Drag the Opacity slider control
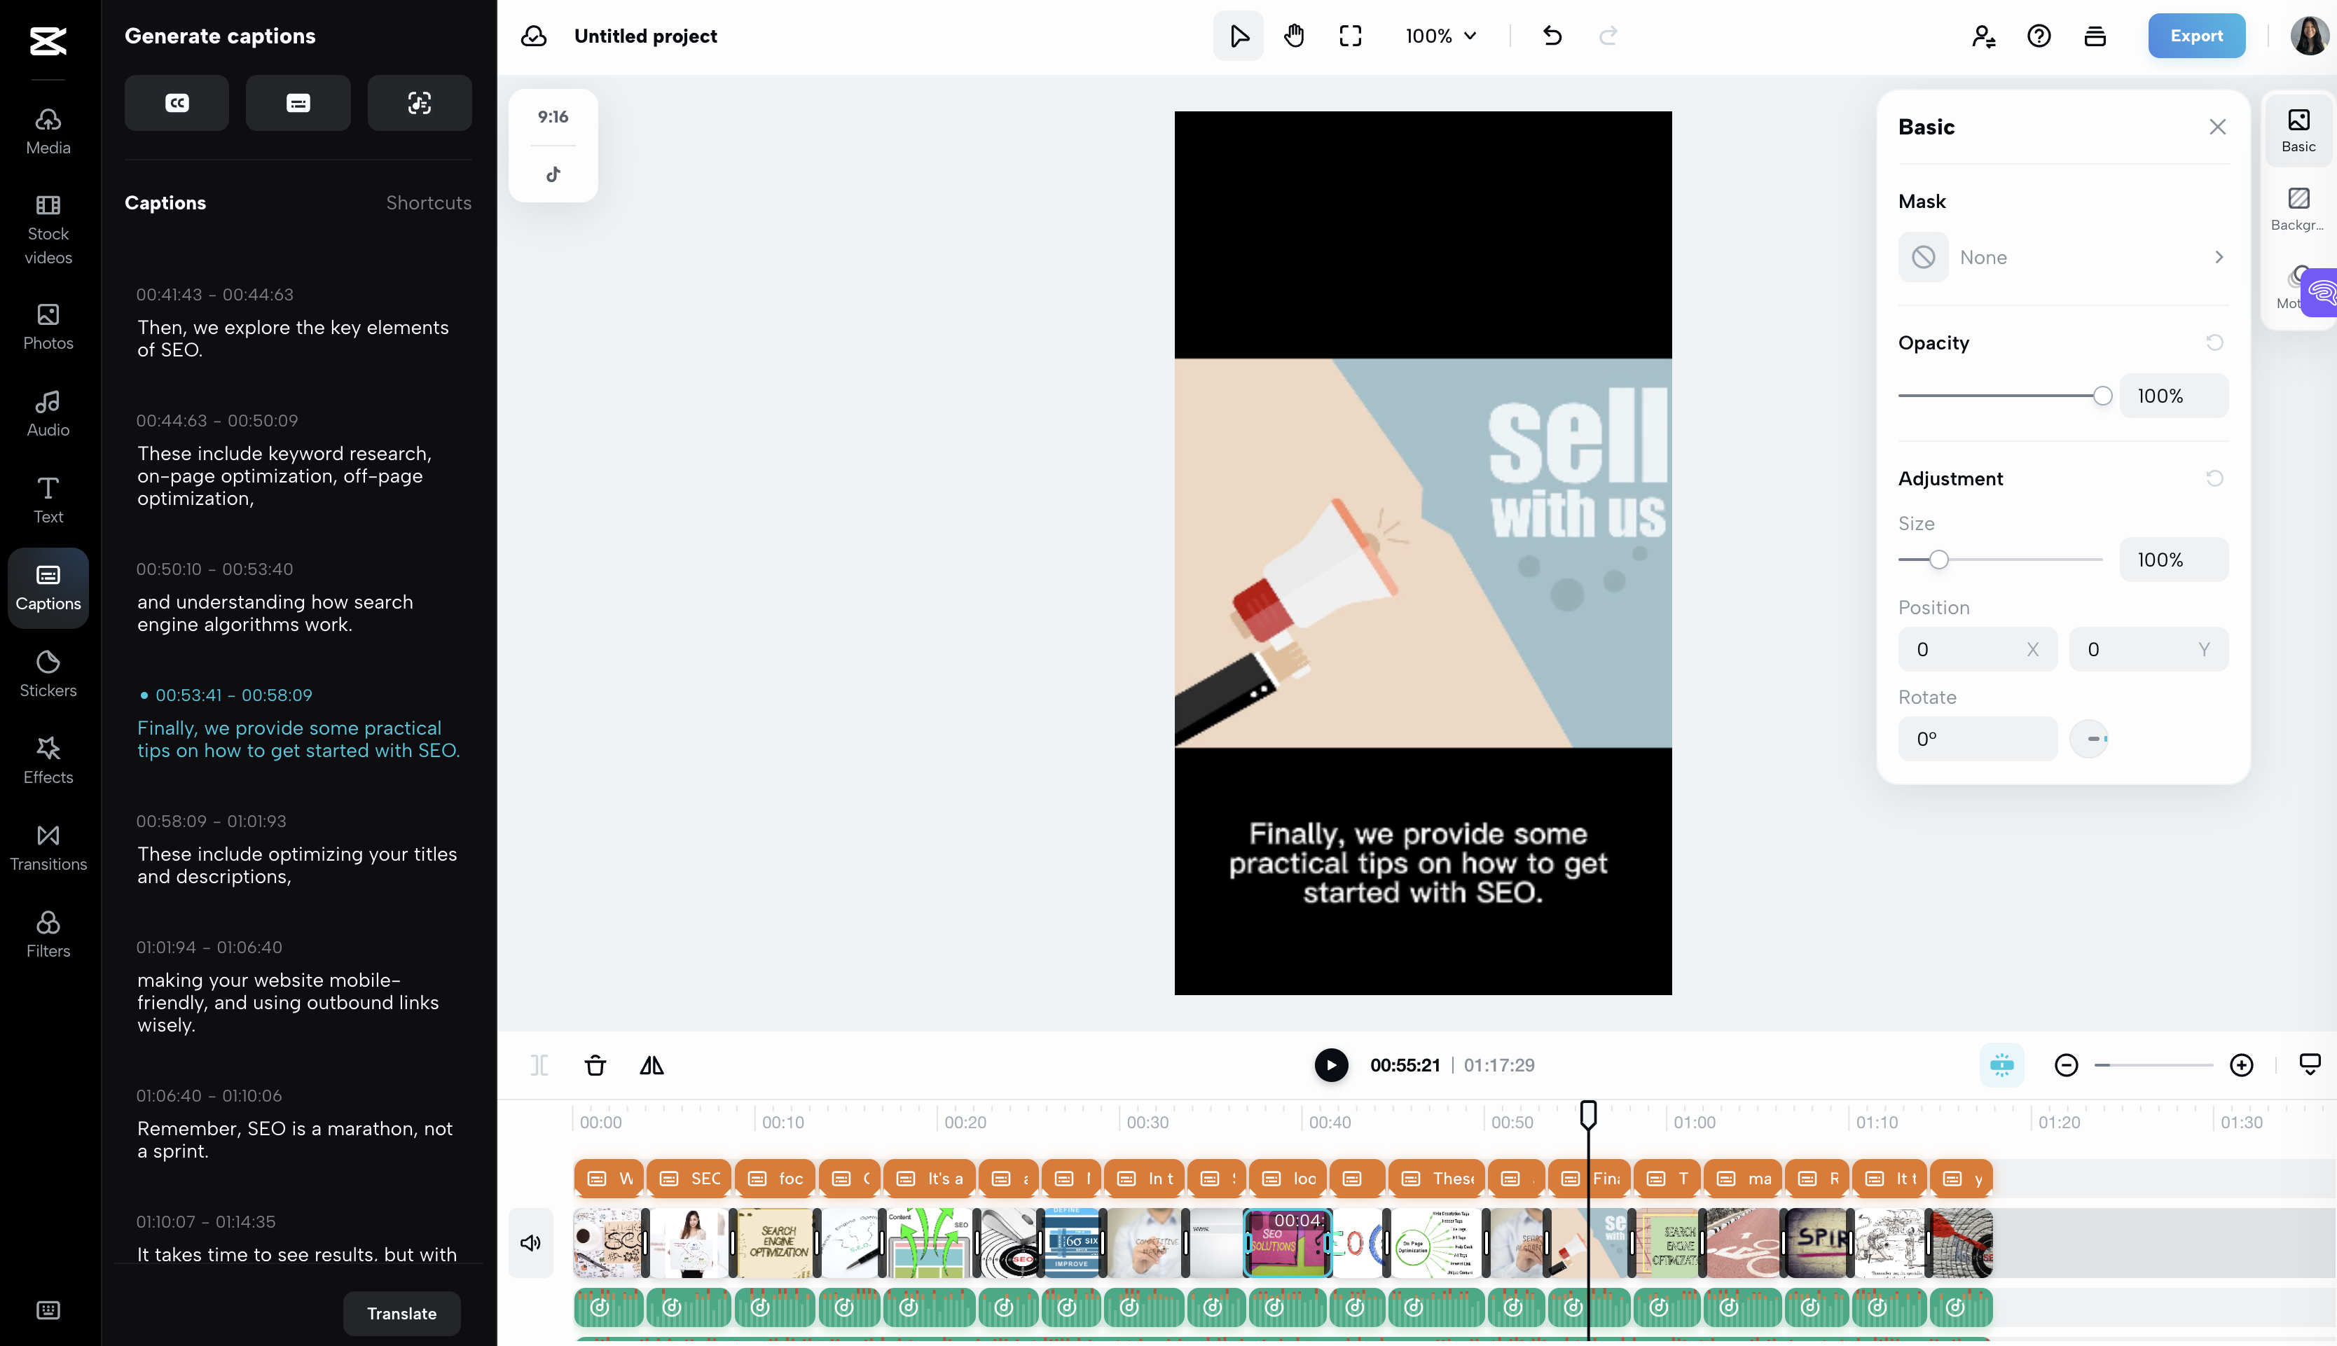The image size is (2337, 1346). point(2104,395)
